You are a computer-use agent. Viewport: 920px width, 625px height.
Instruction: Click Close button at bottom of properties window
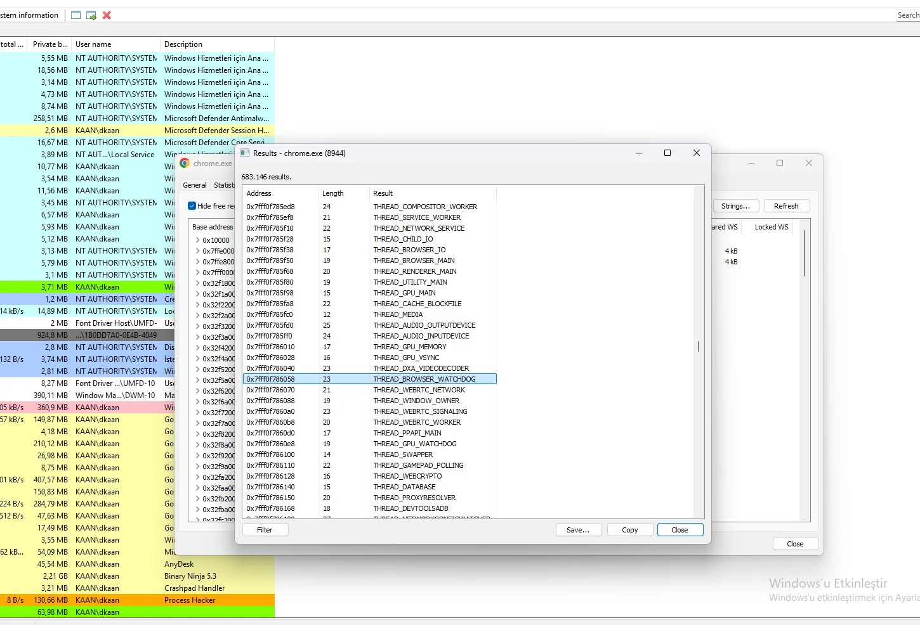(795, 544)
